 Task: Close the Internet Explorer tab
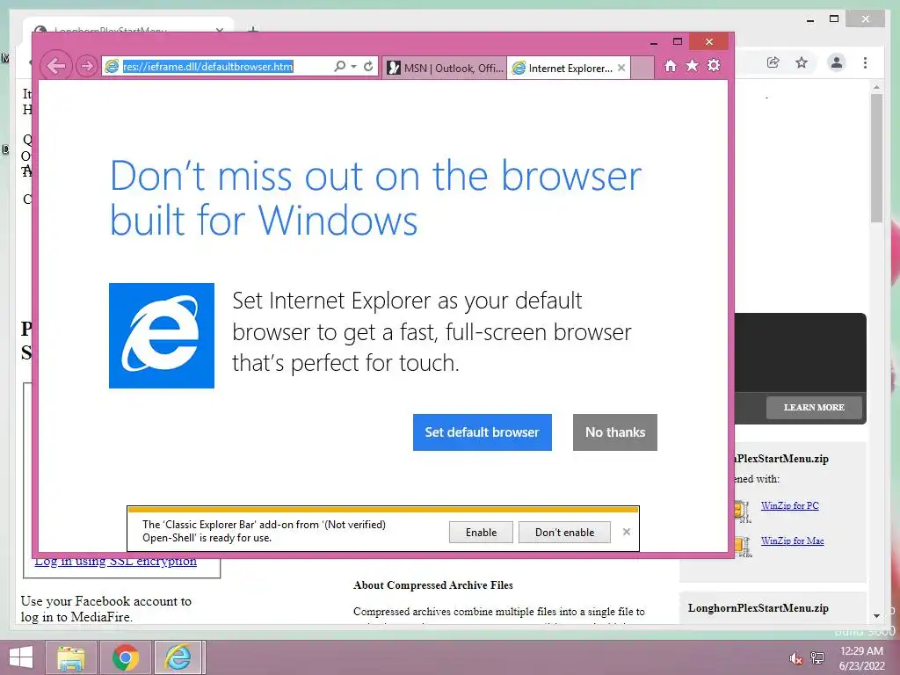pos(621,68)
